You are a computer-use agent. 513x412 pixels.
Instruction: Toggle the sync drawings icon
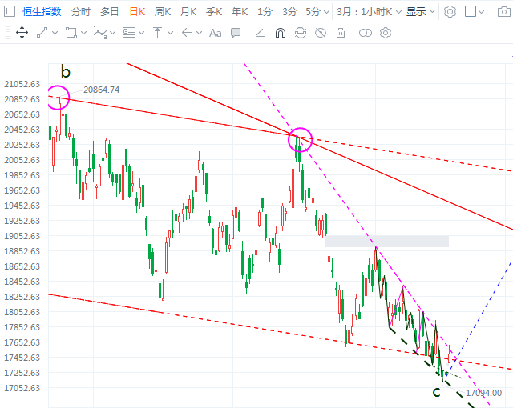click(301, 33)
